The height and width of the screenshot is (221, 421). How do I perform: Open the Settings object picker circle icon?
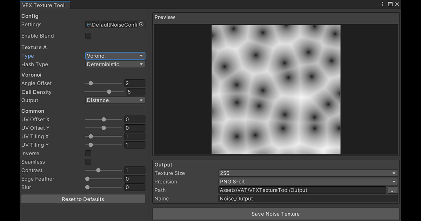pos(141,25)
